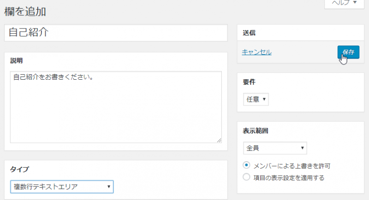
Task: Open the 要件 dropdown showing 任意
Action: [256, 99]
